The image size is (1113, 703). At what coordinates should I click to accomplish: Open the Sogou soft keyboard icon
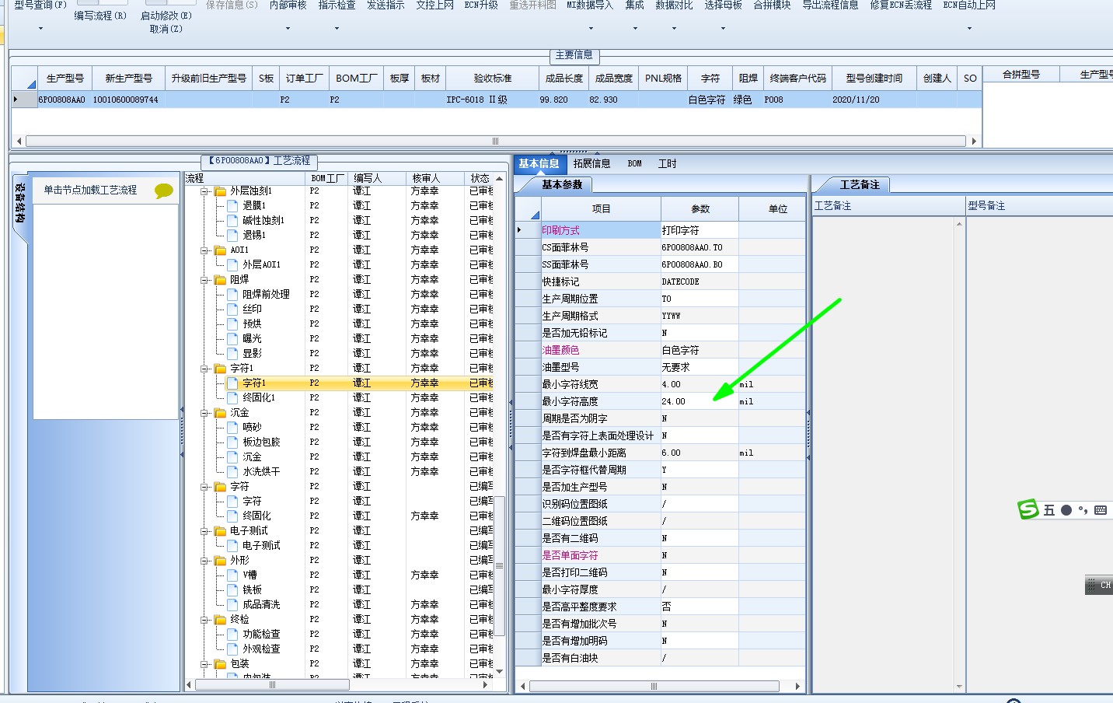[x=1100, y=510]
